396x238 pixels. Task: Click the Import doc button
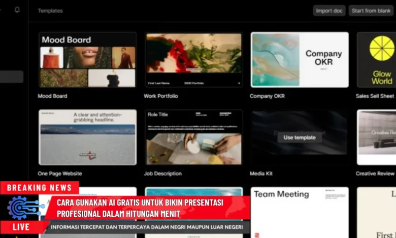pos(329,11)
